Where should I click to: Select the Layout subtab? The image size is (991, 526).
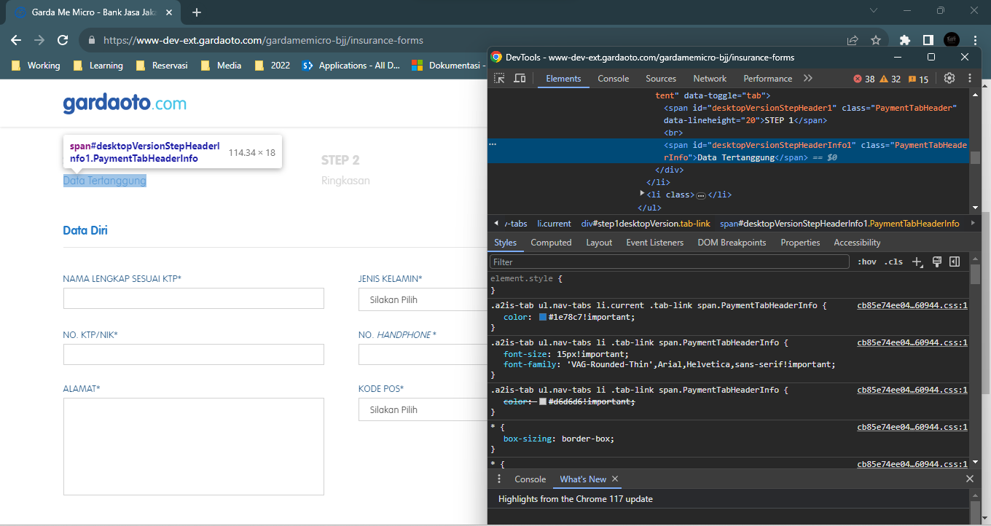point(599,243)
